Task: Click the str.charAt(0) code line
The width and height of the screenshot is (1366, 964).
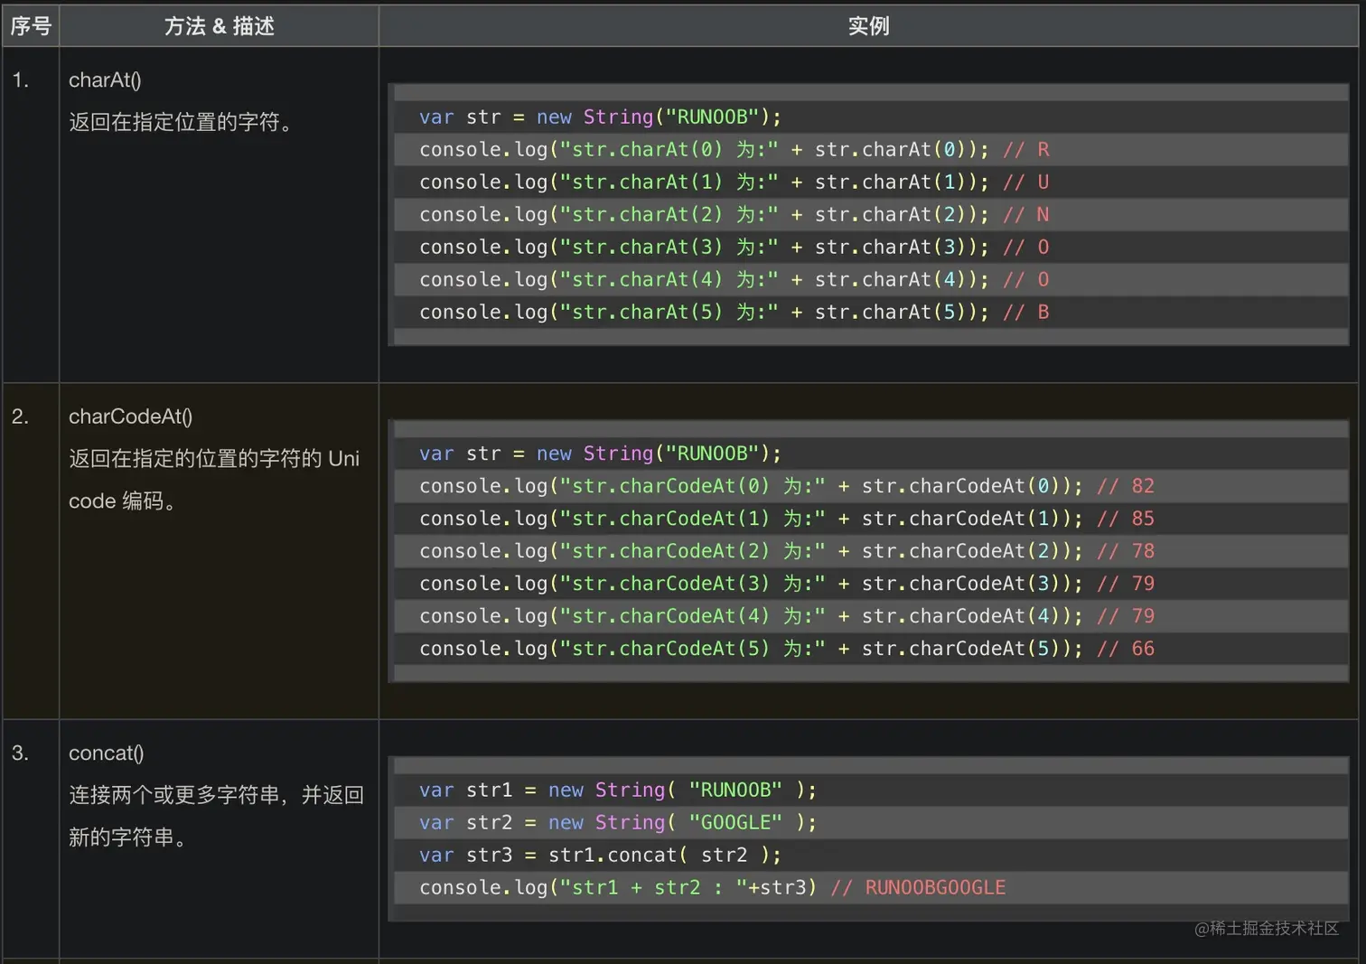Action: coord(734,149)
